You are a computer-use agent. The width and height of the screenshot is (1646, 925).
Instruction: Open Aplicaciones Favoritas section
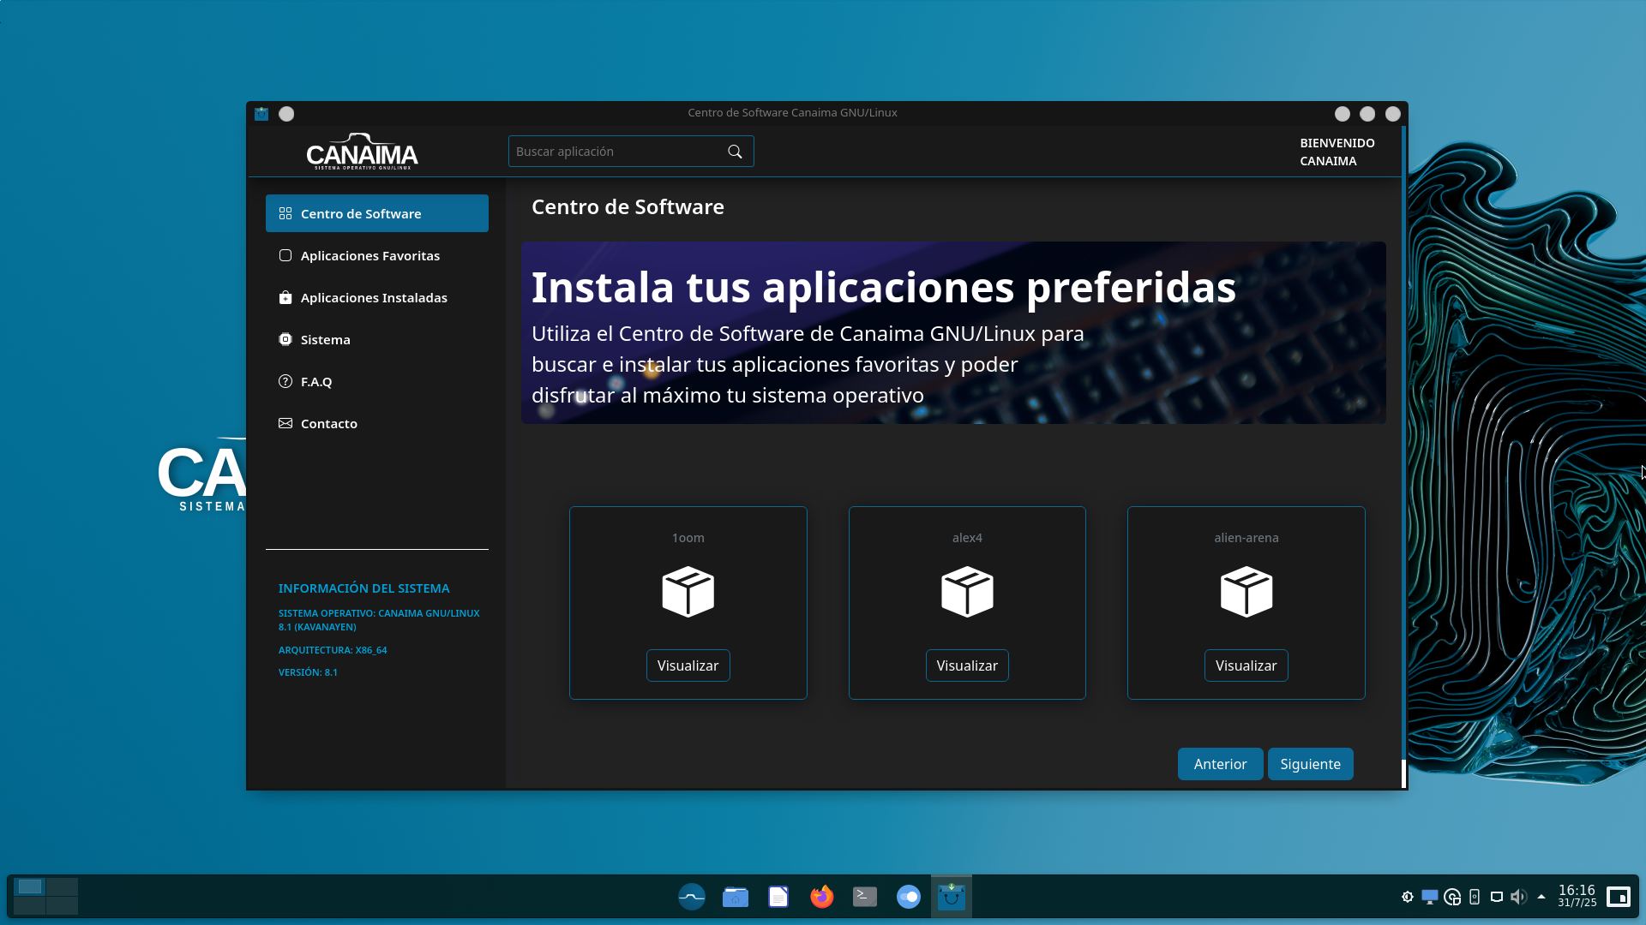377,255
